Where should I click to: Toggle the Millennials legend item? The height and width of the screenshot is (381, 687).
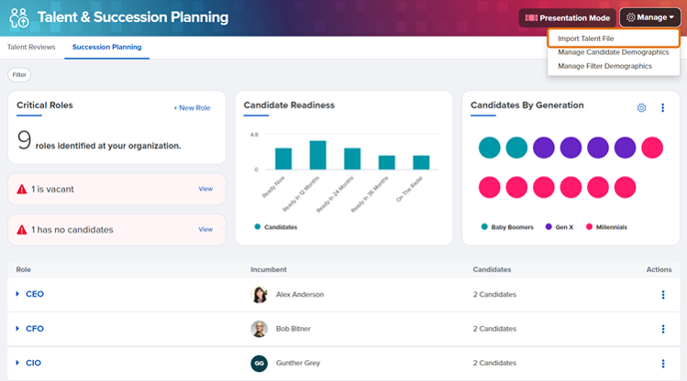click(x=606, y=227)
